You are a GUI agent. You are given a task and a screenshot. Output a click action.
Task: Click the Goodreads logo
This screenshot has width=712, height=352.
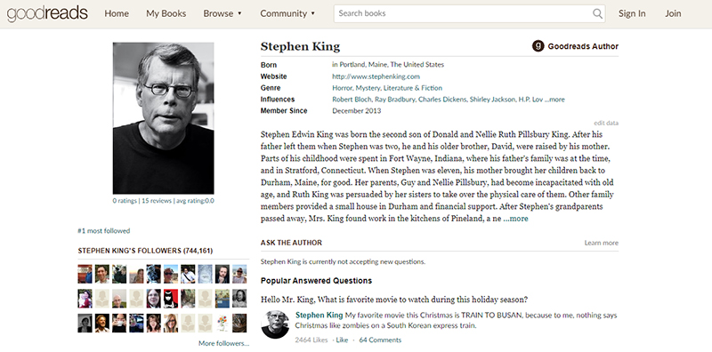[47, 13]
